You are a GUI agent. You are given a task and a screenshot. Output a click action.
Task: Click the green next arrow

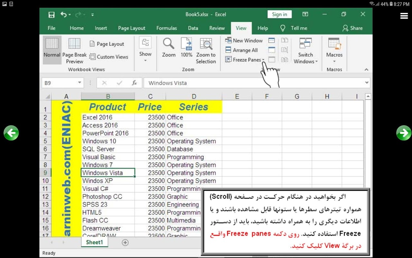pos(404,133)
